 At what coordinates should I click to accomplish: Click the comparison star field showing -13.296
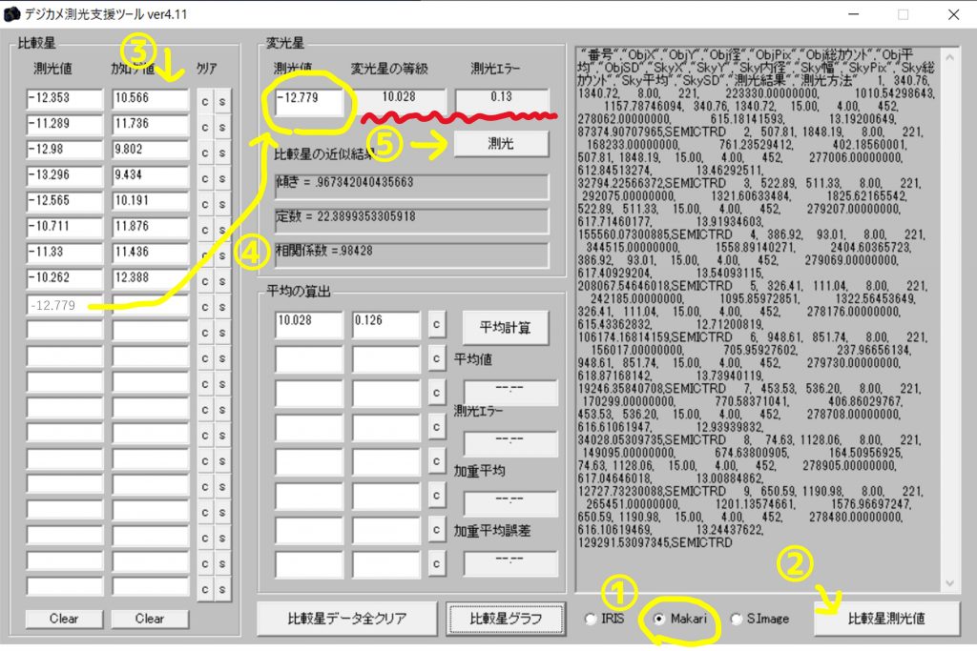click(x=65, y=175)
